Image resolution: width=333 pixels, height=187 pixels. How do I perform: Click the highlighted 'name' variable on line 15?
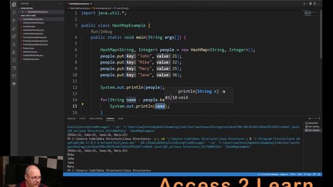pyautogui.click(x=160, y=106)
